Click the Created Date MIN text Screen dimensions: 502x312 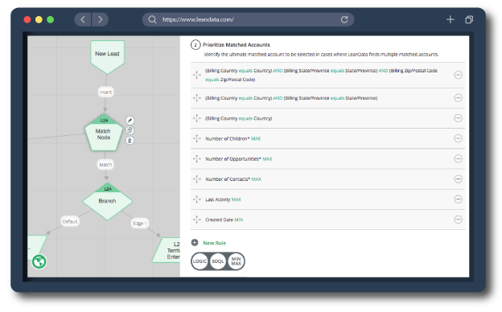point(224,220)
